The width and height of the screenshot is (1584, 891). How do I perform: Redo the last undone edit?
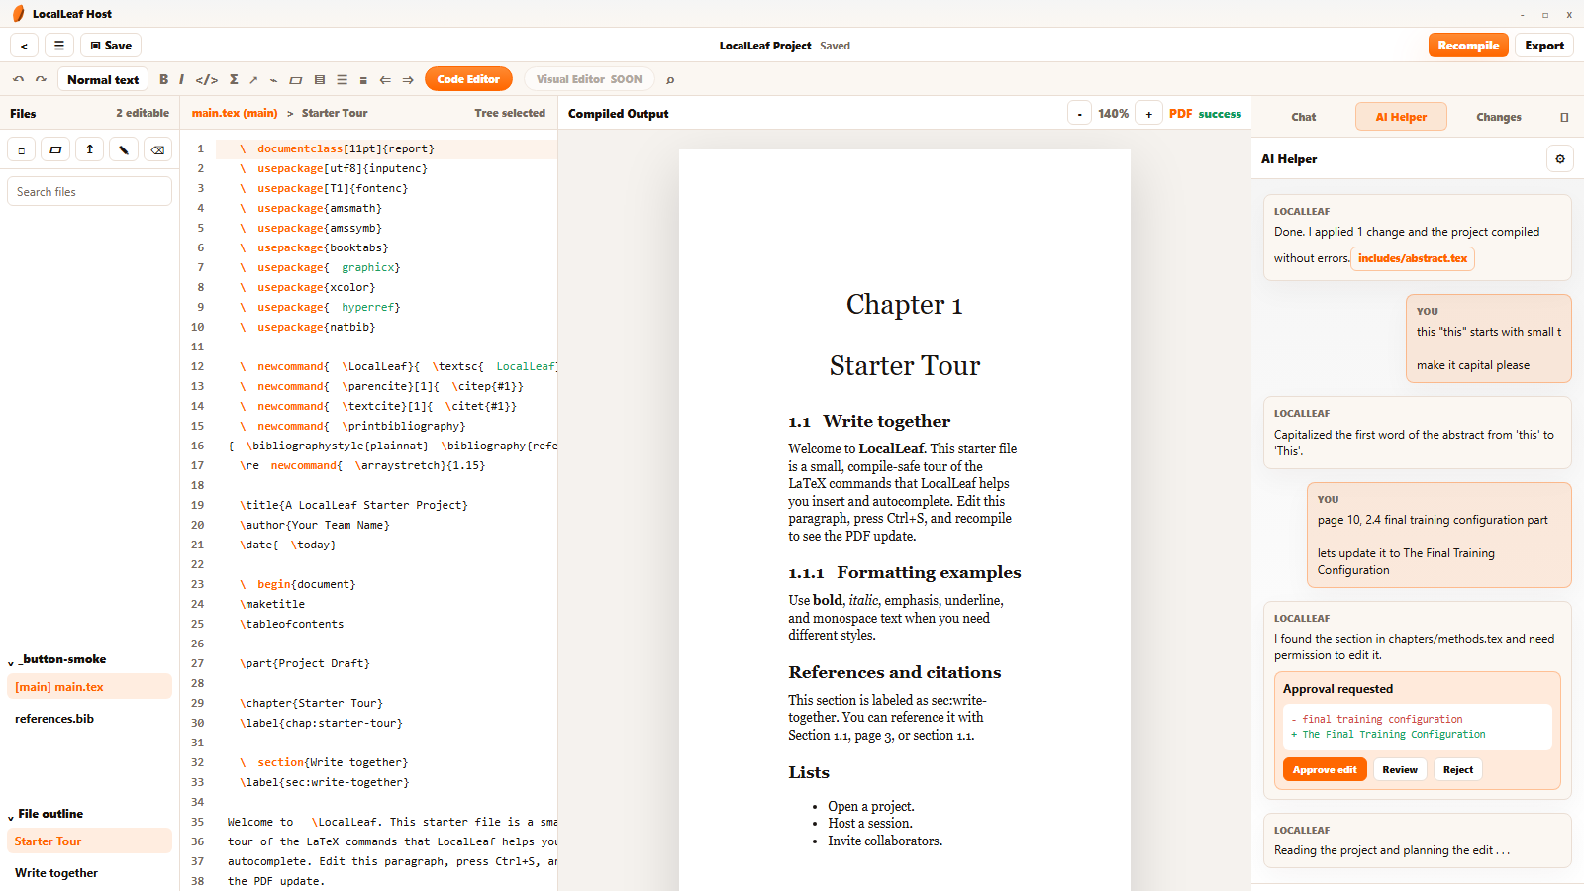41,79
